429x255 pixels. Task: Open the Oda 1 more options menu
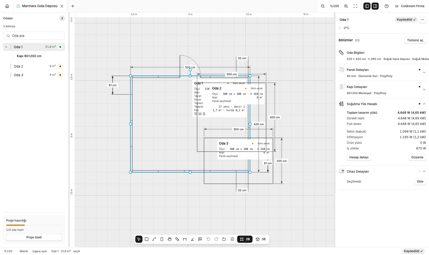[422, 20]
